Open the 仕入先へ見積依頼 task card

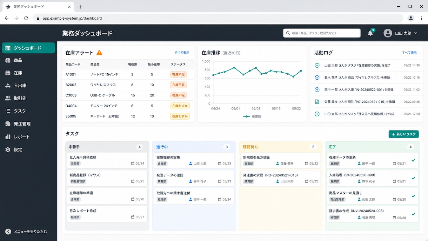[x=107, y=160]
